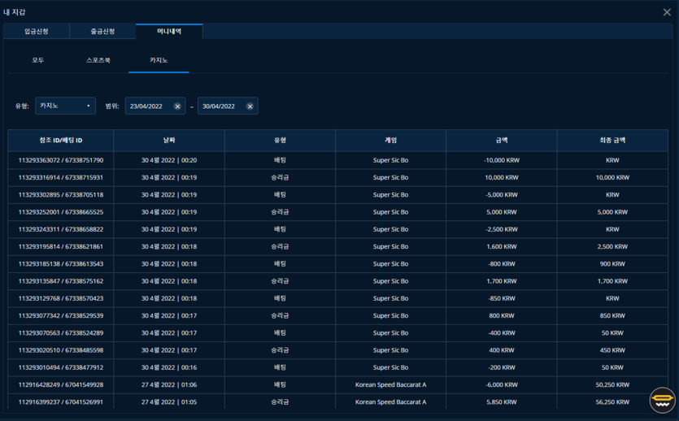This screenshot has height=421, width=679.
Task: Select ID 113293302895 / 67338705118
Action: (61, 195)
